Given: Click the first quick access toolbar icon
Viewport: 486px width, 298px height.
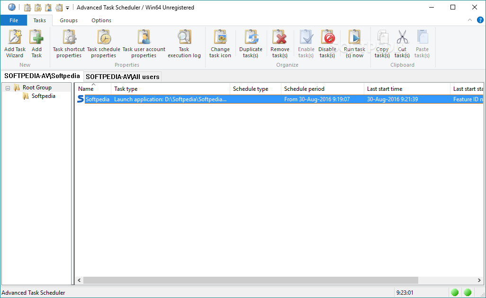Looking at the screenshot, I should (x=27, y=8).
